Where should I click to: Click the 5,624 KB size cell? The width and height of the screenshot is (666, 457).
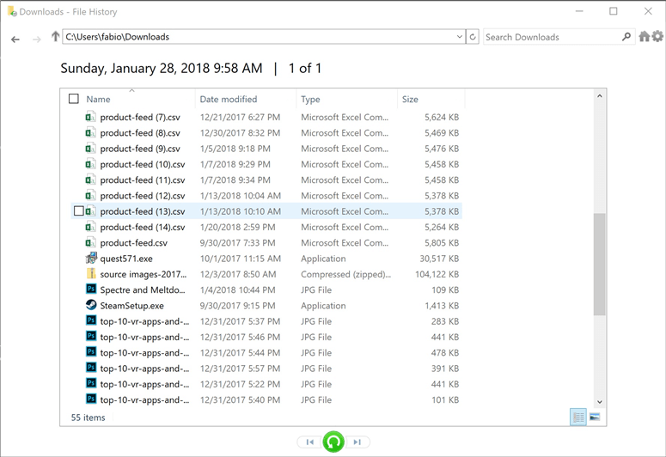(442, 117)
